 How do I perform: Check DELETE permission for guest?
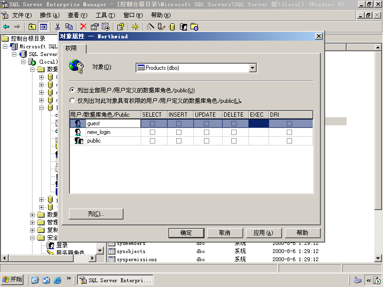tap(234, 124)
